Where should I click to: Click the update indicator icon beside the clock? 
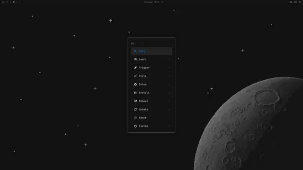tap(162, 2)
